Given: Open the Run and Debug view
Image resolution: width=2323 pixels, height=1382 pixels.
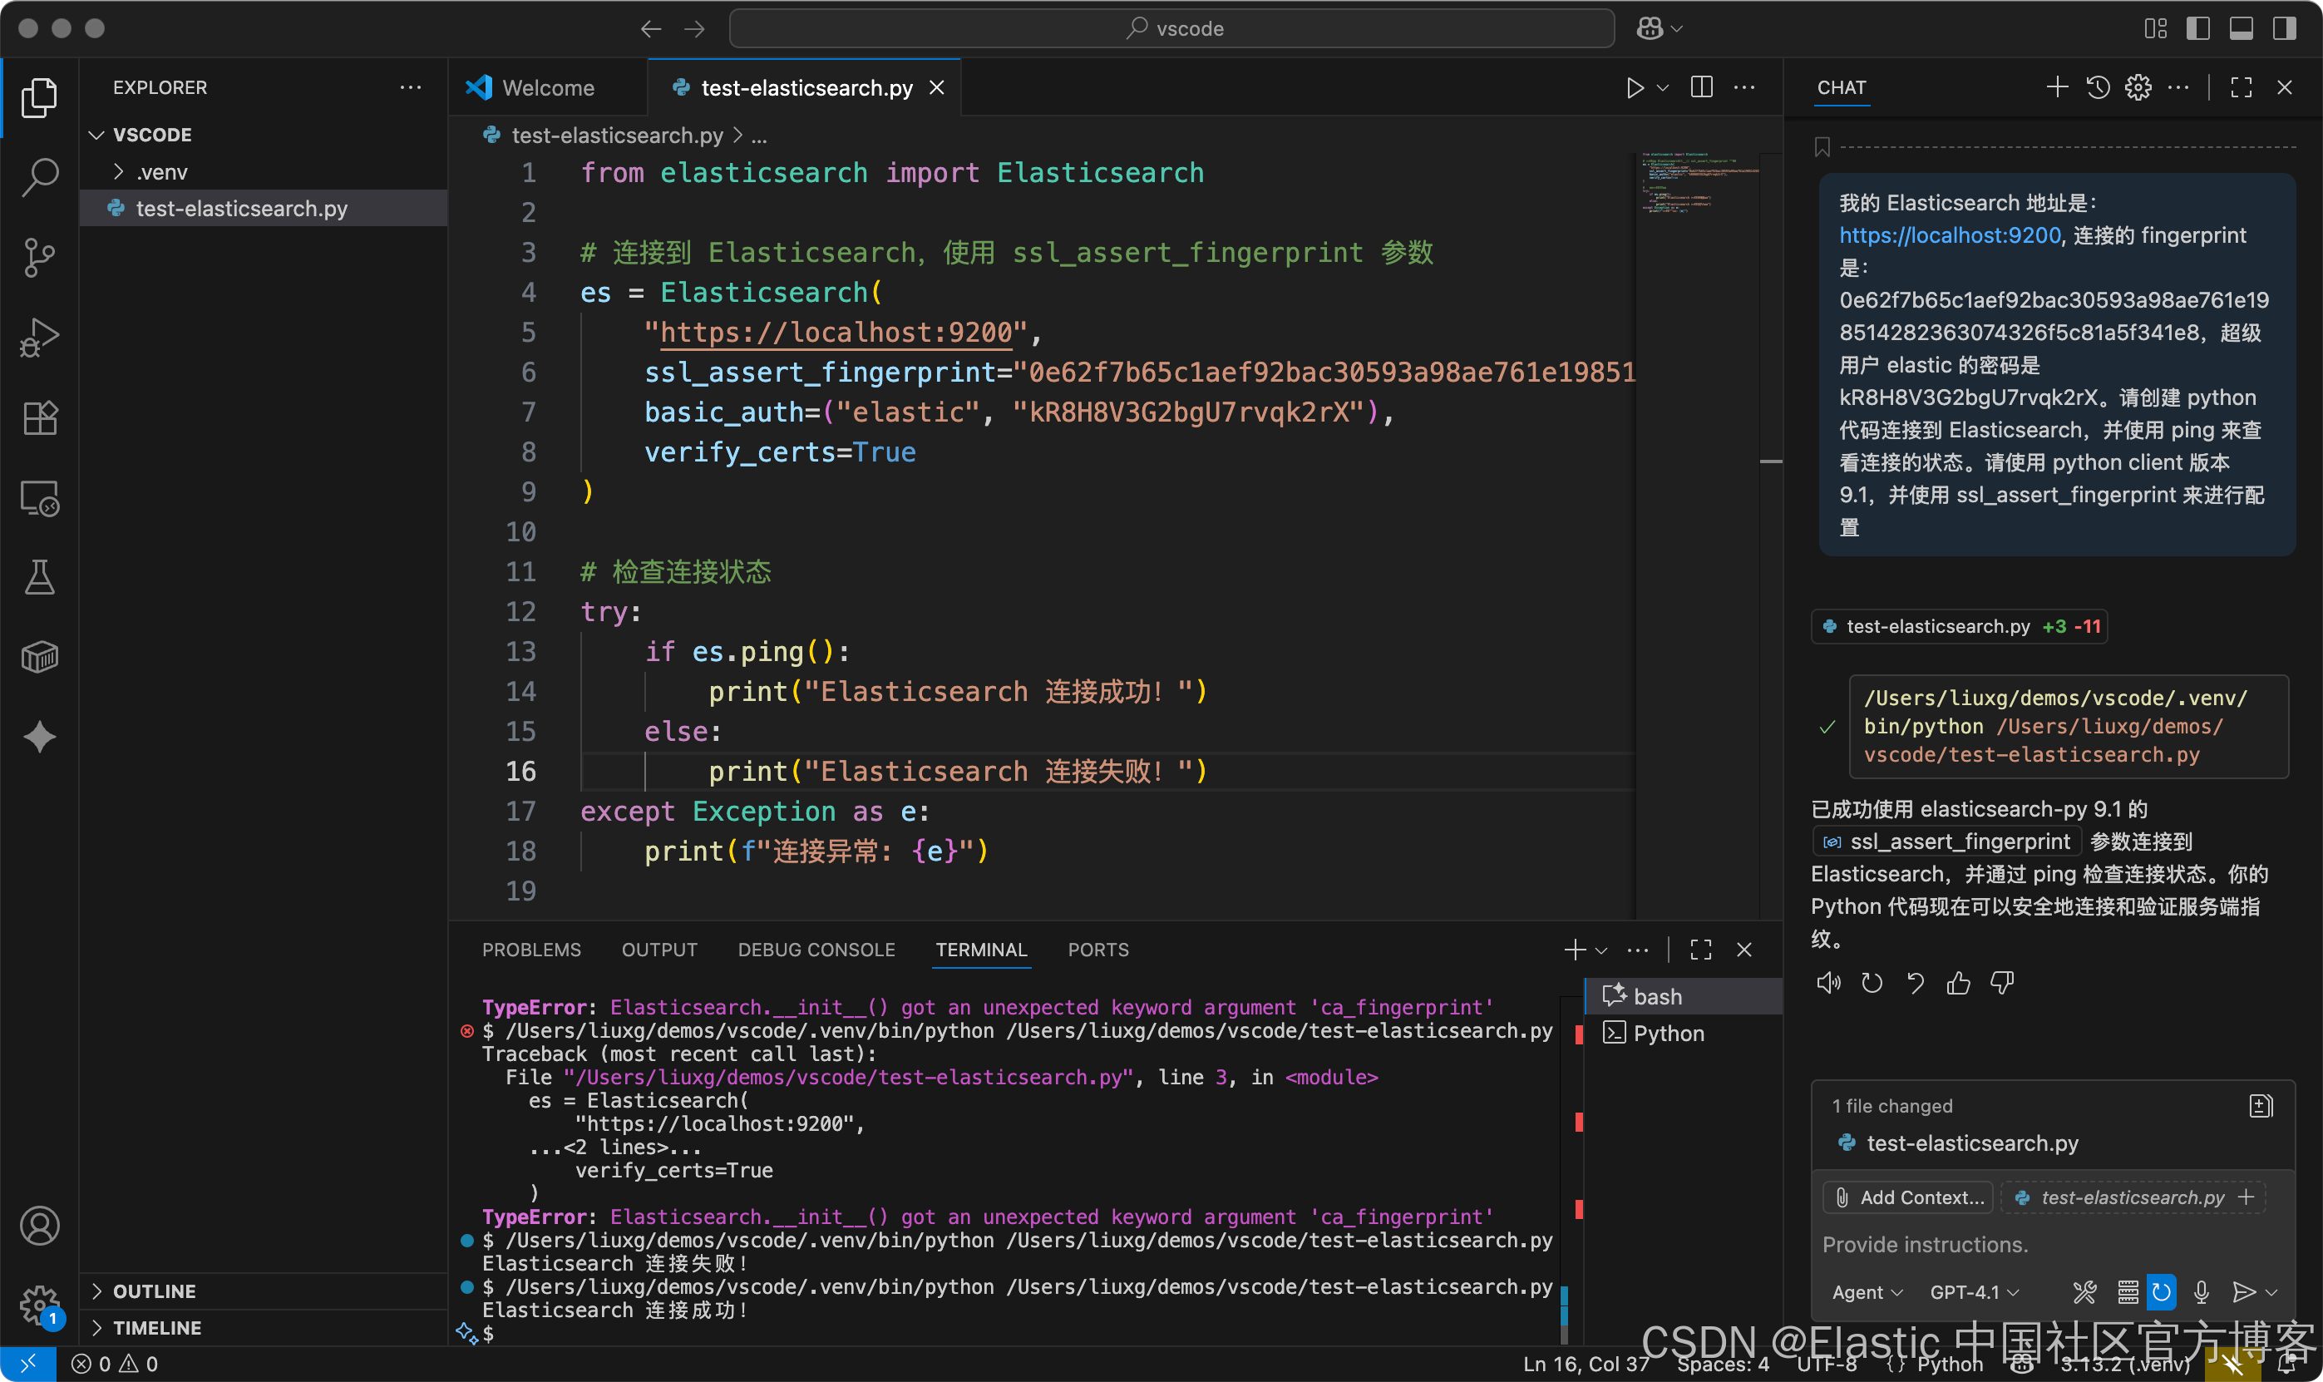Looking at the screenshot, I should click(39, 338).
